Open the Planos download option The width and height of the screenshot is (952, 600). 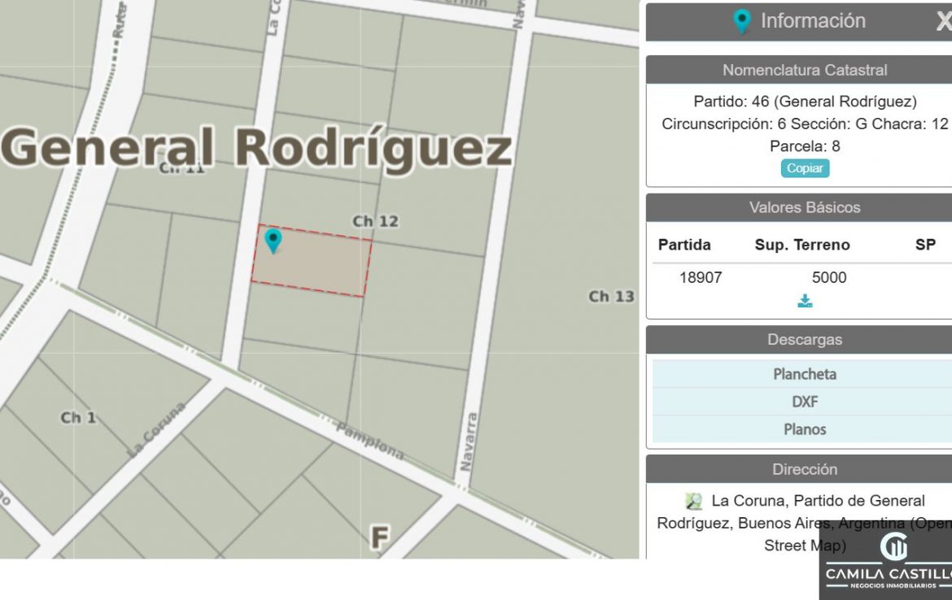pos(804,429)
